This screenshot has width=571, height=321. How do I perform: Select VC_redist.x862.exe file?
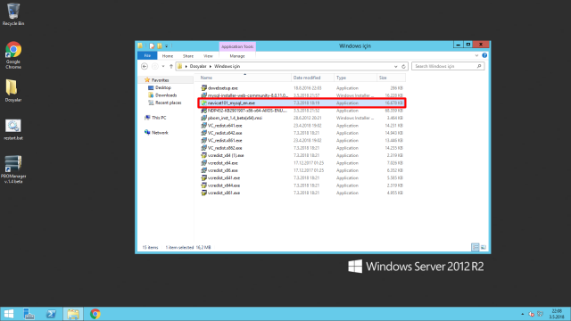tap(302, 148)
